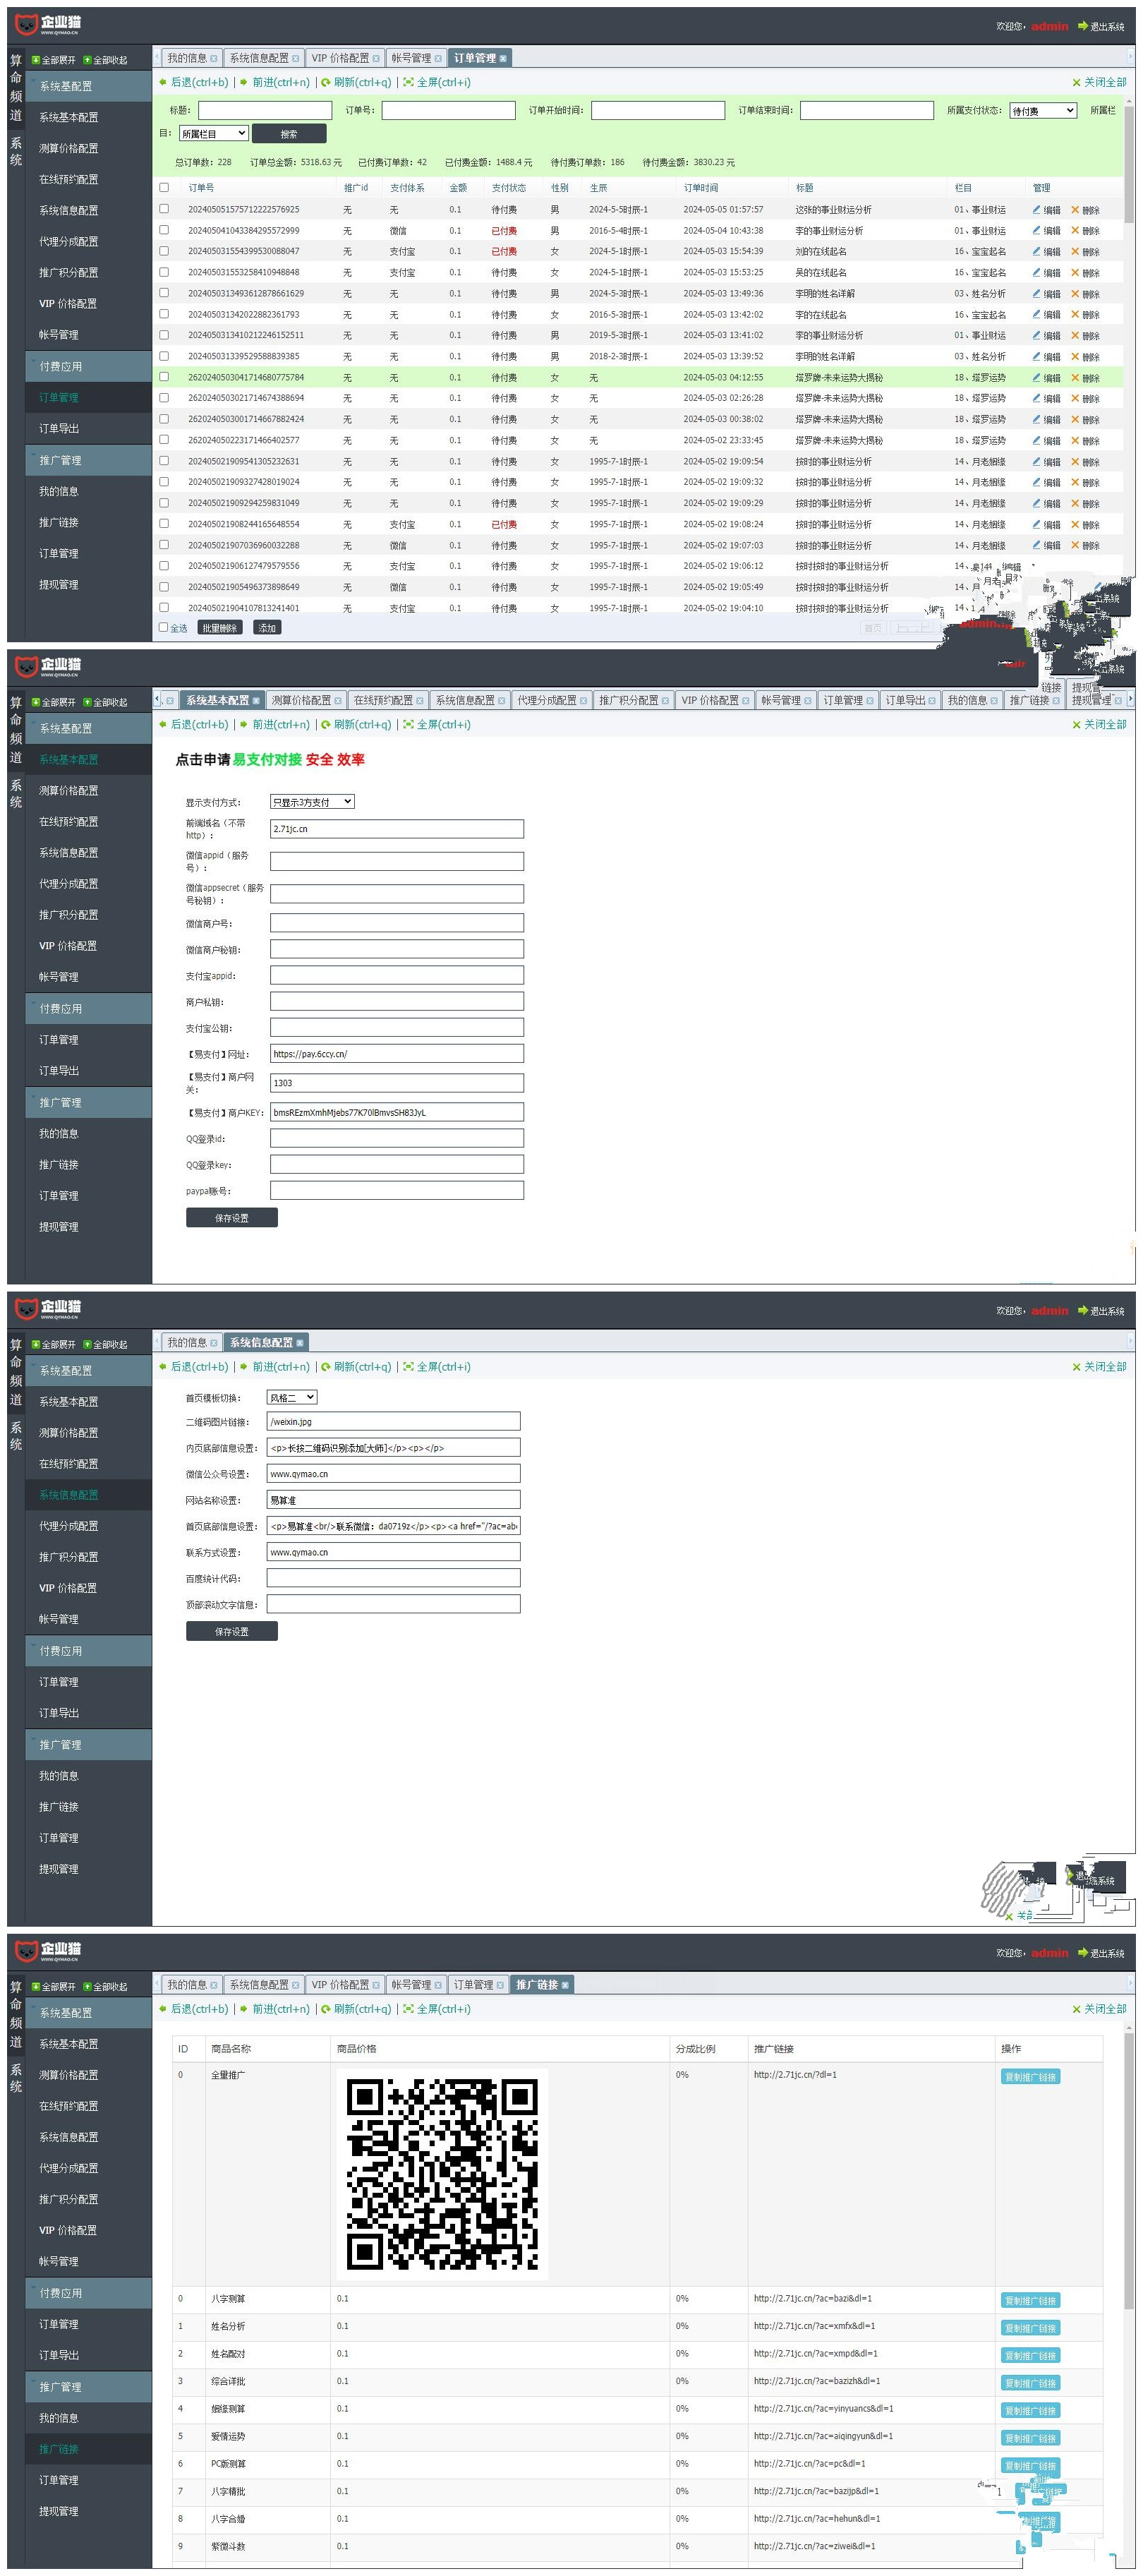The height and width of the screenshot is (2576, 1143).
Task: Tick checkbox for order ending 25841094​8848
Action: coord(164,272)
